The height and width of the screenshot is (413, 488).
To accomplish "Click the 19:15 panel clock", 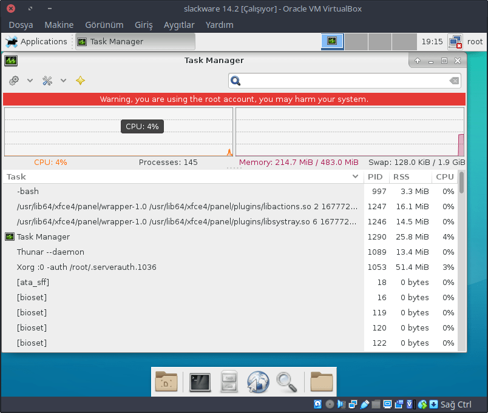I will click(432, 42).
